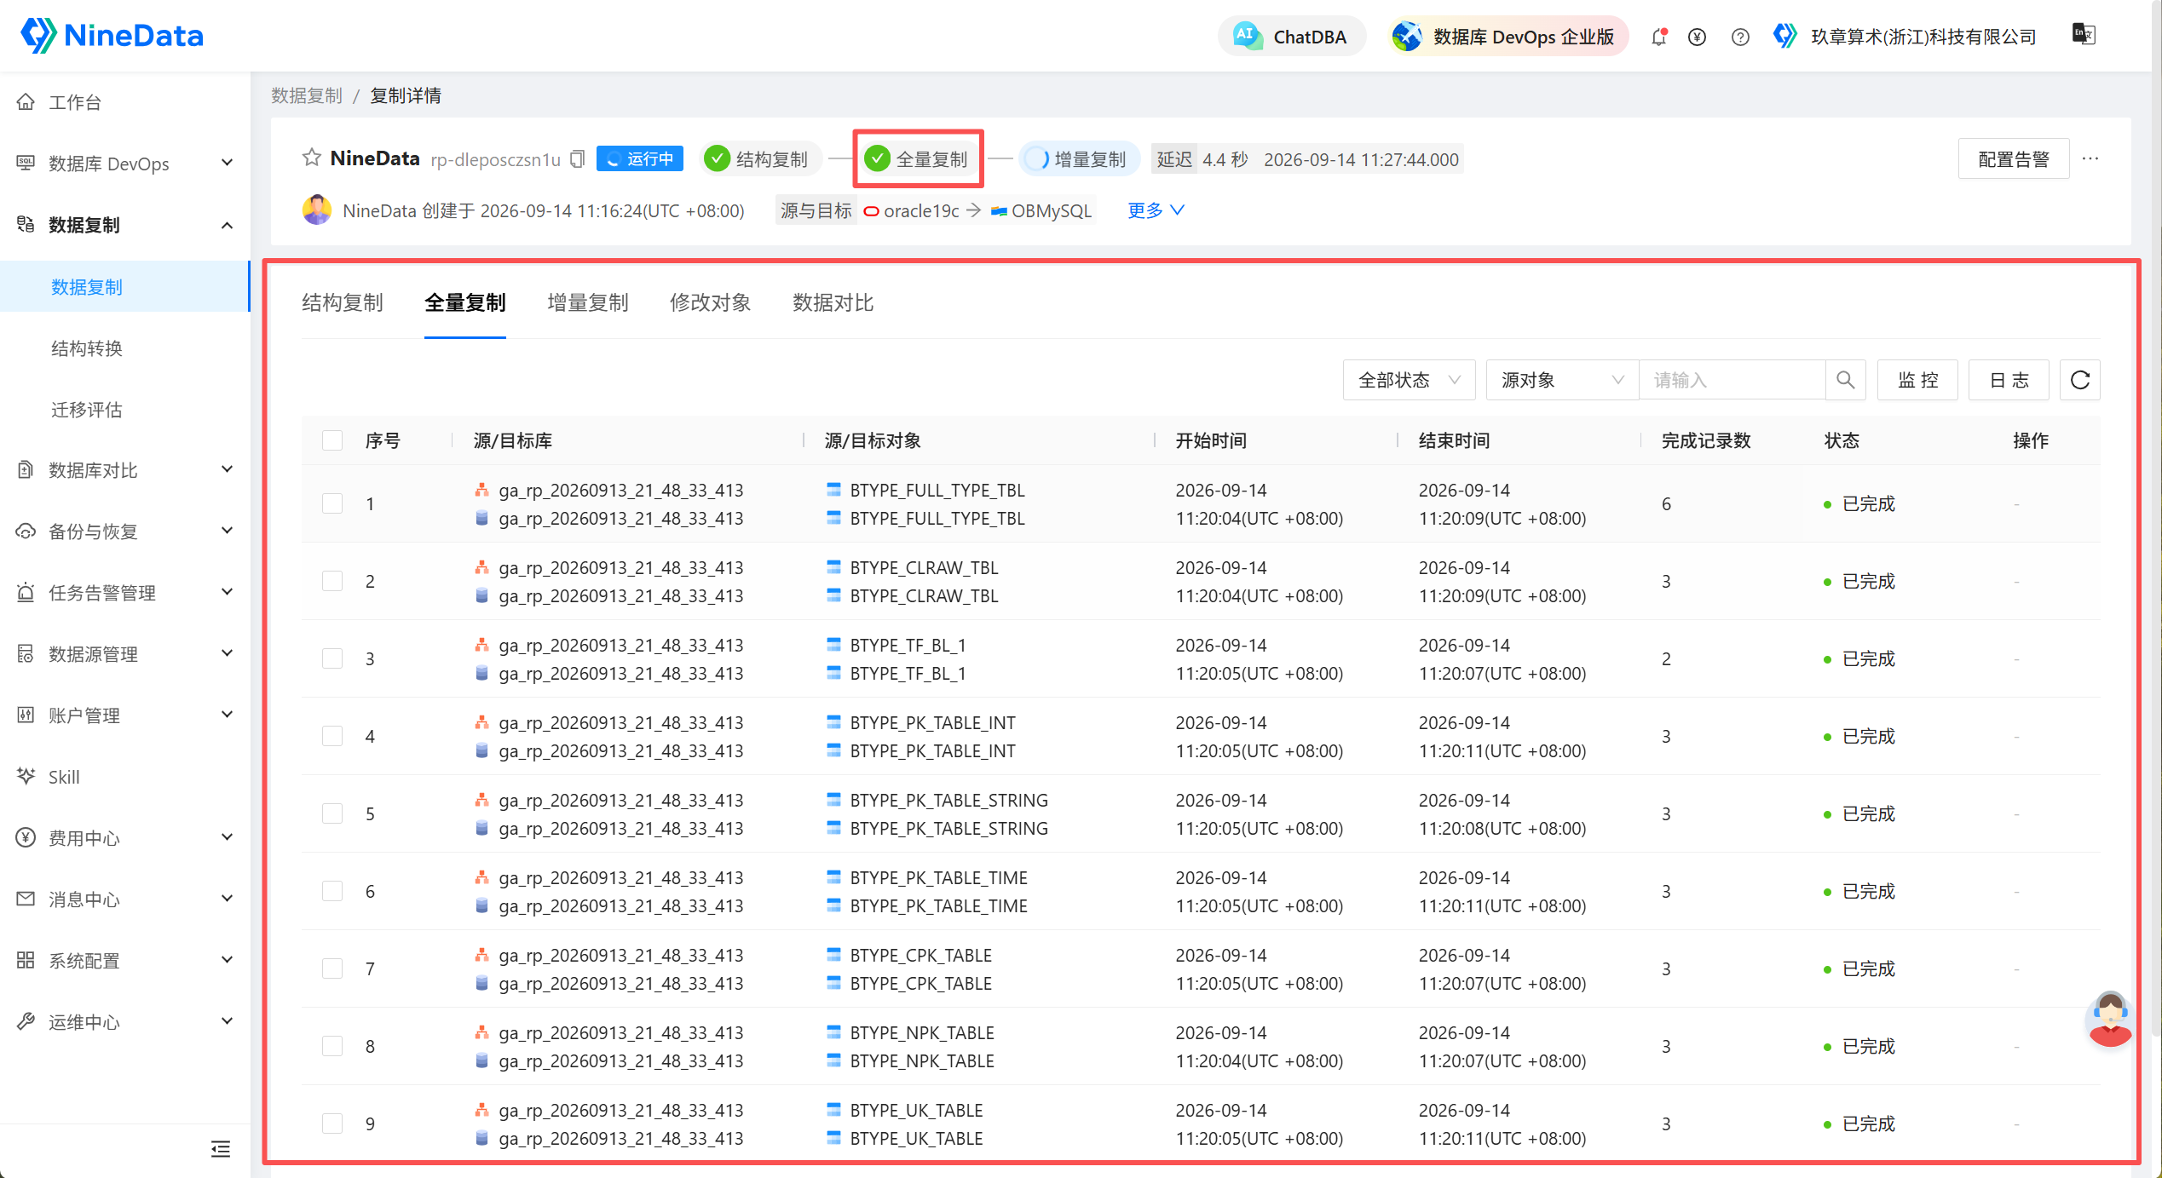Click the 全量复制 step in progress bar

(918, 159)
